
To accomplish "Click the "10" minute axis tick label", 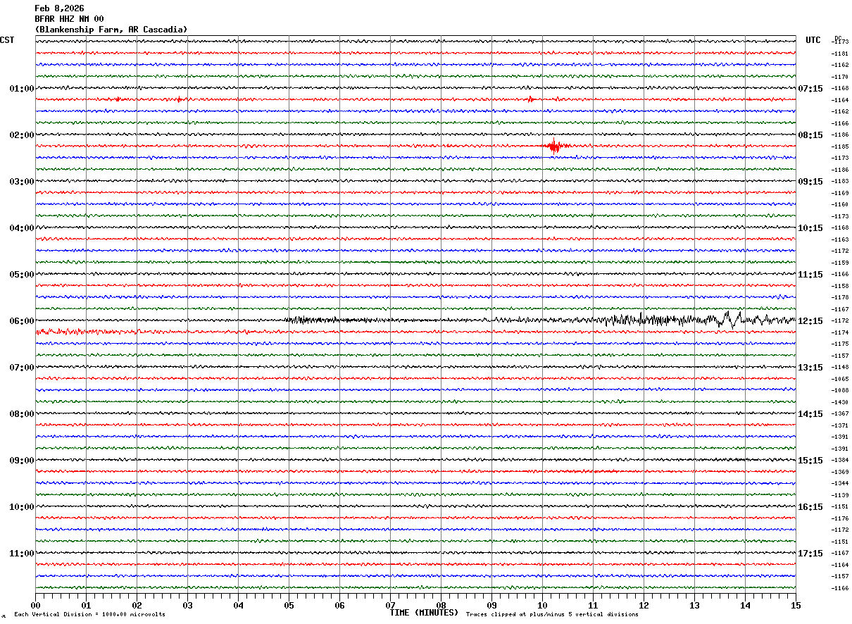I will tap(542, 605).
